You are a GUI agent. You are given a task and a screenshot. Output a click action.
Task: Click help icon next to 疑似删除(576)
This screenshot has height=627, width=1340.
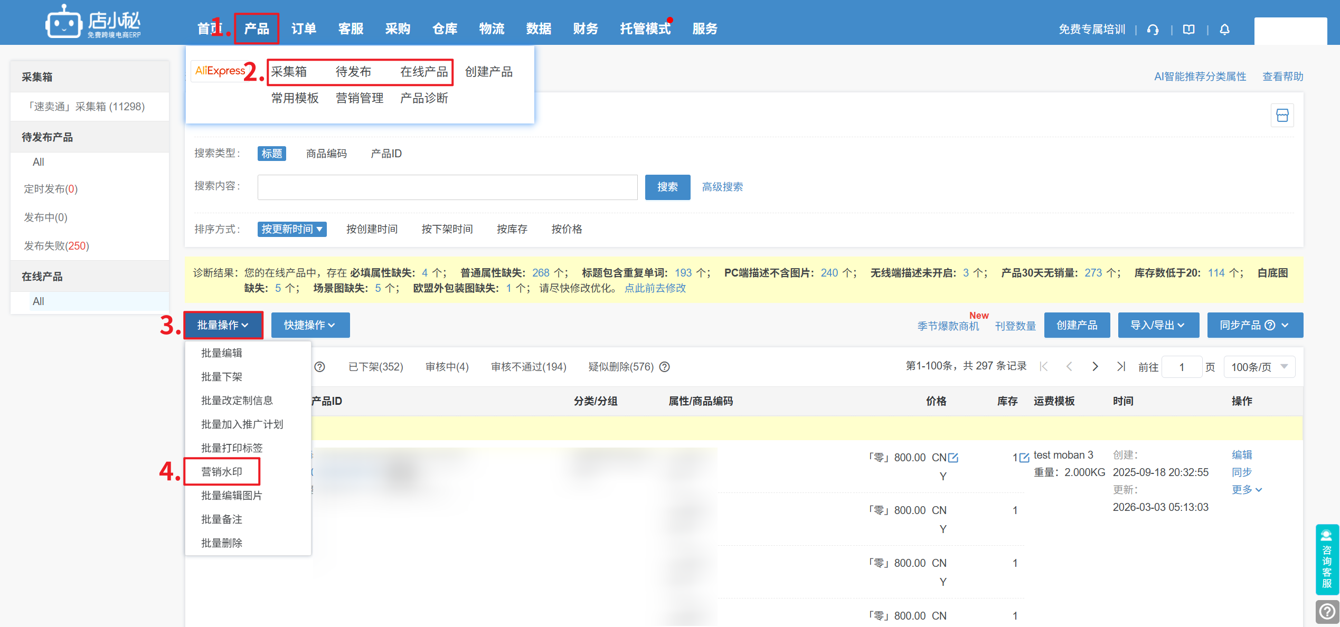pos(665,367)
